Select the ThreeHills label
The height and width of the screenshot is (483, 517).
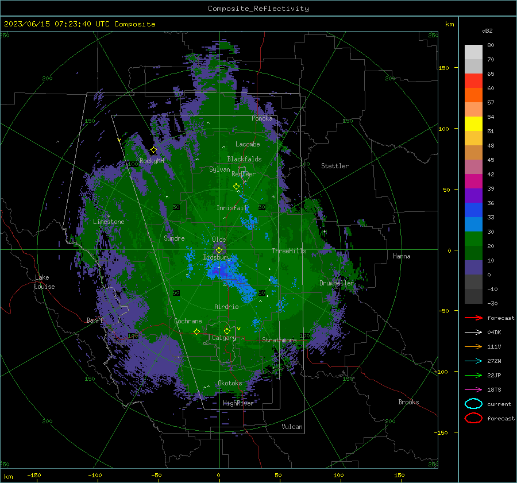[x=289, y=251]
